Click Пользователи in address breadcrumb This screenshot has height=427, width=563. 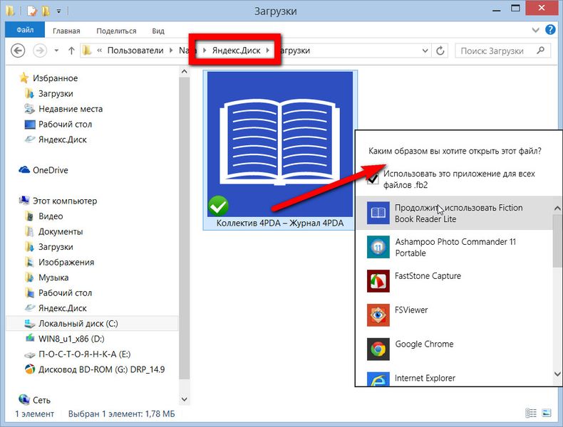(x=135, y=51)
